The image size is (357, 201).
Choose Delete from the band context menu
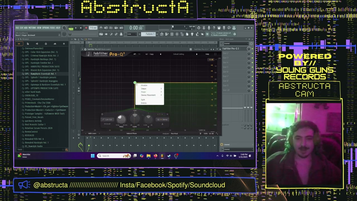click(150, 103)
